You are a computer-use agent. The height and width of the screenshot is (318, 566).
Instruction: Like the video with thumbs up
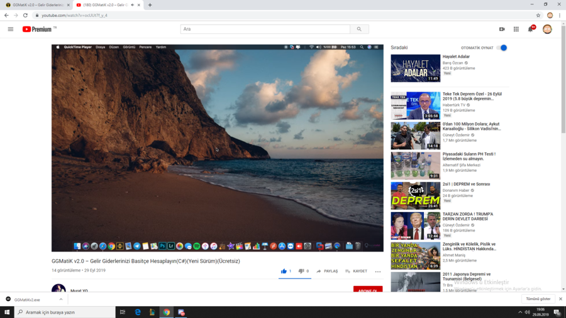284,271
